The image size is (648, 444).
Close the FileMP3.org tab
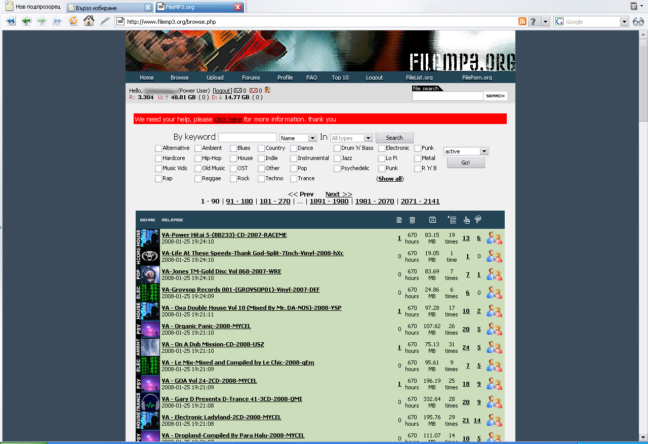tap(238, 7)
